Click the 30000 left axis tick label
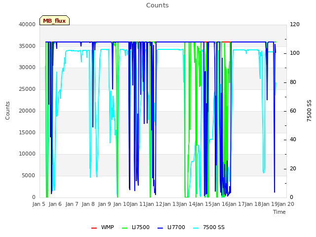The image size is (316, 237). click(x=27, y=68)
